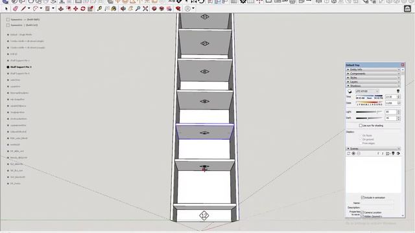Open the Extension Warehouse
Screen dimensions: 415x233
(x=161, y=8)
